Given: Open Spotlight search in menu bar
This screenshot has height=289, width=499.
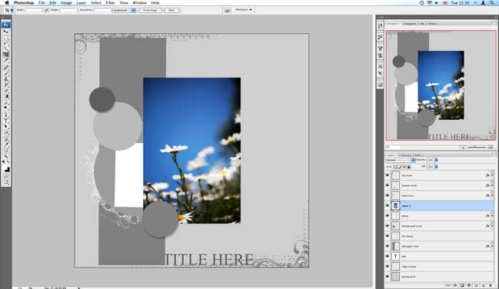Looking at the screenshot, I should click(x=491, y=2).
